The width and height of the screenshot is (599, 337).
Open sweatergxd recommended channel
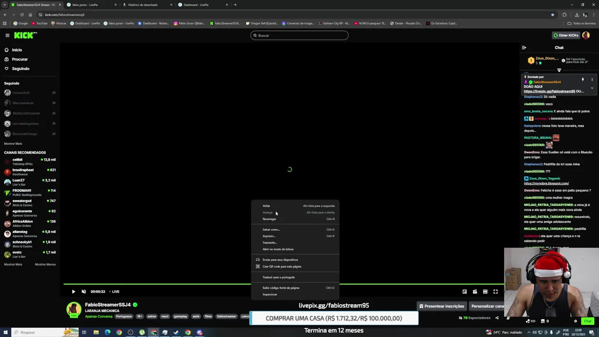coord(30,203)
